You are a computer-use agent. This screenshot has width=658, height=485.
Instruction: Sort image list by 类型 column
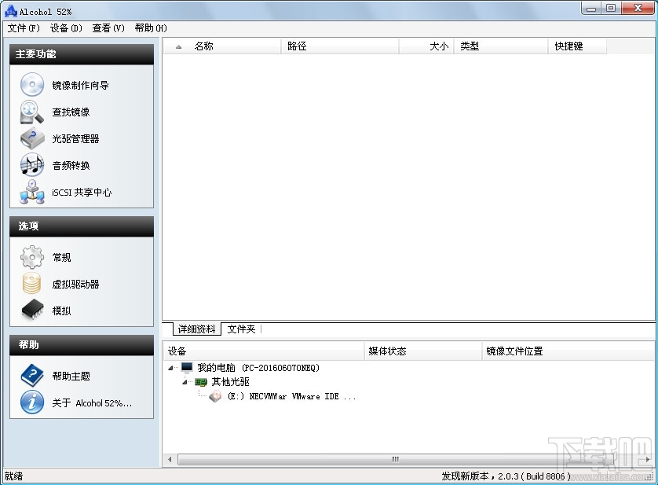click(501, 46)
